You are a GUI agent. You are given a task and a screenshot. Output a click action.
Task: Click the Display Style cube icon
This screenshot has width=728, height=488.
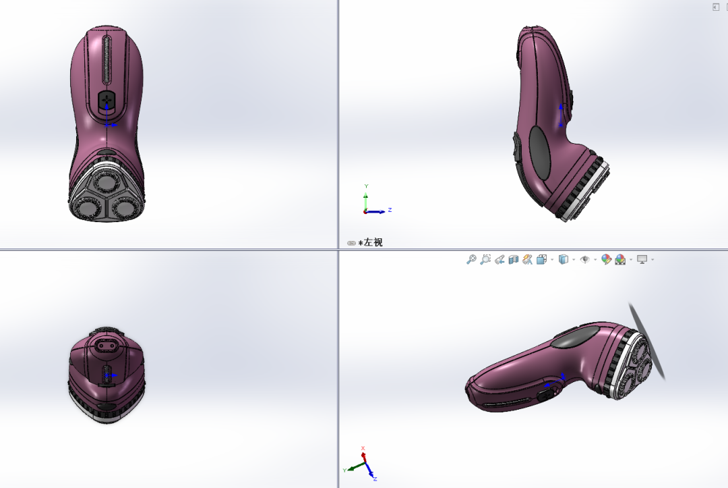pos(563,259)
